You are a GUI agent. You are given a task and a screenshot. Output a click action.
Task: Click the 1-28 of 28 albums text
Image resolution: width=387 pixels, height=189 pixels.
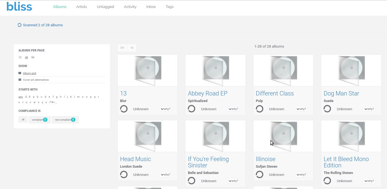[269, 46]
